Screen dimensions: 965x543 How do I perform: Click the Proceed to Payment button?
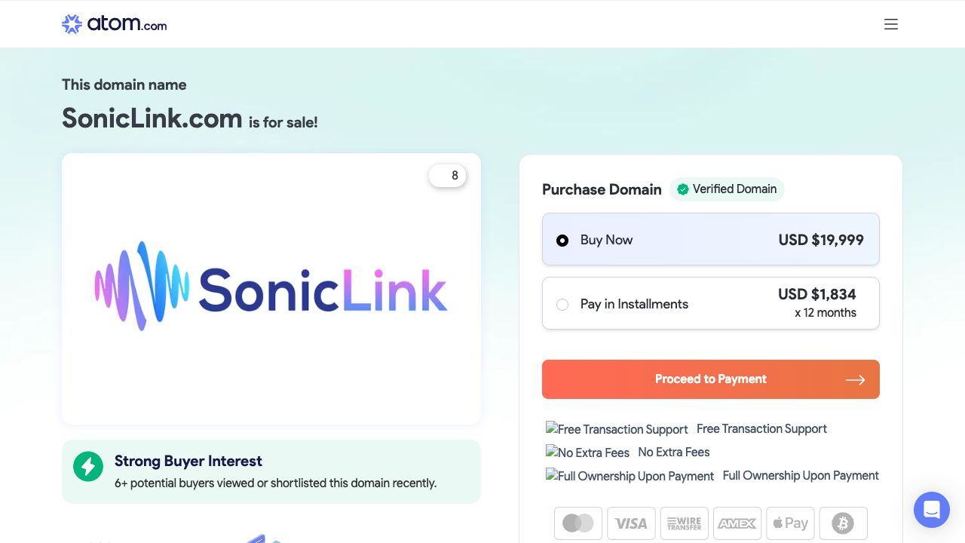click(x=710, y=379)
